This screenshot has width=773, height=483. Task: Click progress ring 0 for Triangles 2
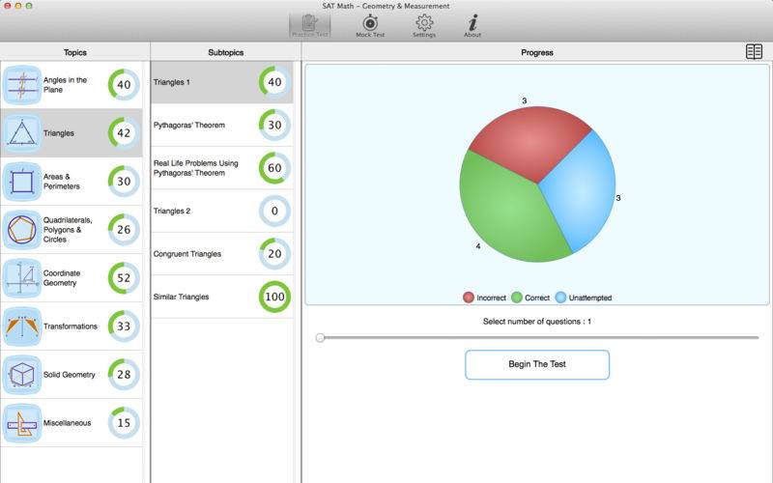[x=274, y=211]
